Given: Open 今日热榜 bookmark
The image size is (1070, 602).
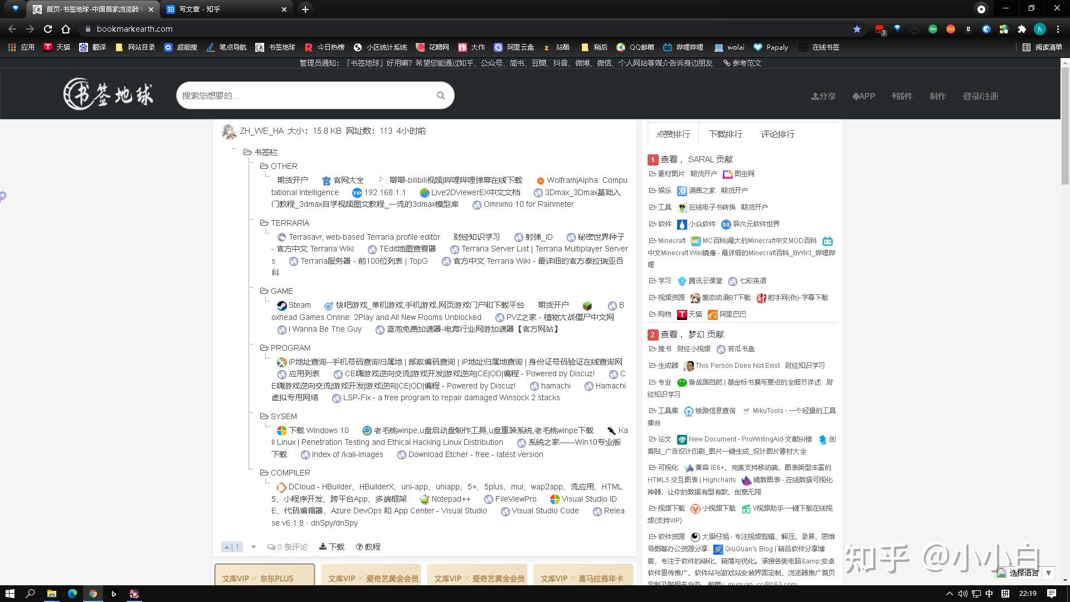Looking at the screenshot, I should (324, 47).
